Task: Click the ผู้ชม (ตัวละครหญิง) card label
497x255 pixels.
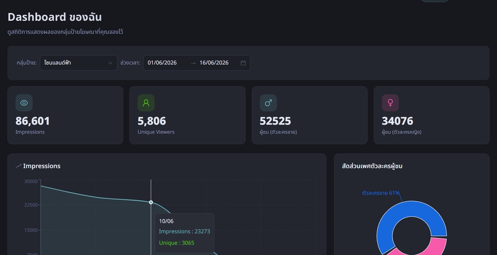Action: pyautogui.click(x=401, y=132)
